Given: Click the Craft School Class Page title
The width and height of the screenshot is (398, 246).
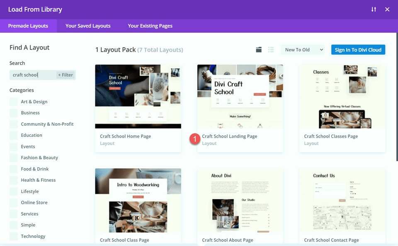Looking at the screenshot, I should (x=124, y=240).
